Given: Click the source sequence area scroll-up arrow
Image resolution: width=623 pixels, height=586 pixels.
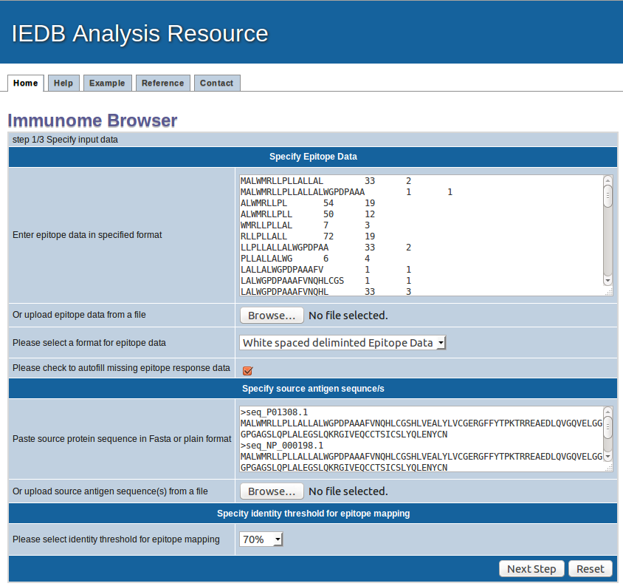Looking at the screenshot, I should point(607,412).
